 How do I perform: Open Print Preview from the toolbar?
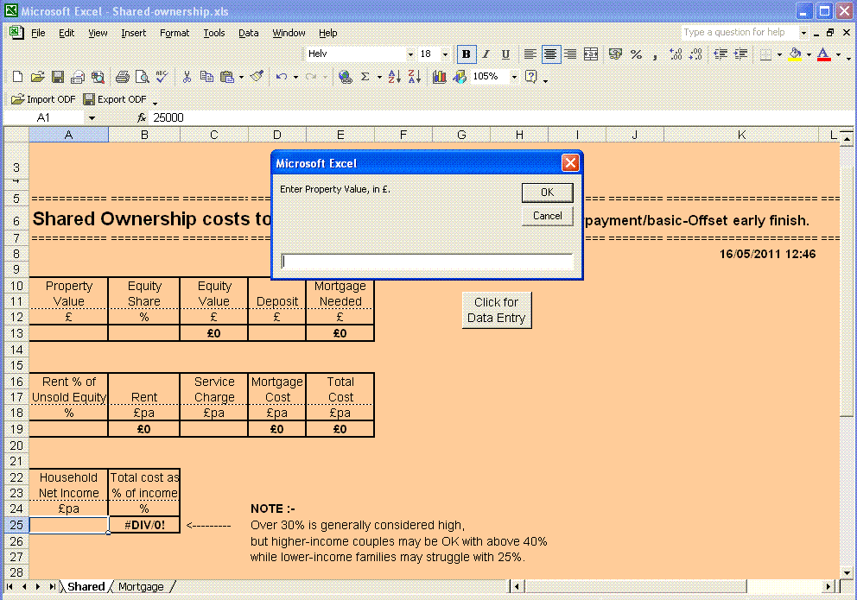click(x=142, y=77)
